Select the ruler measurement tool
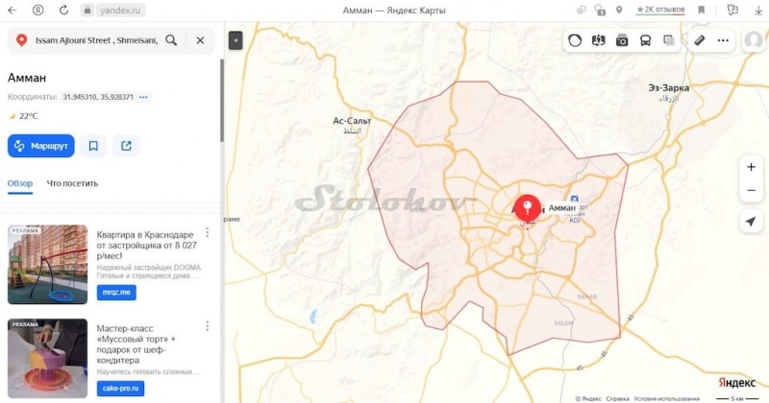This screenshot has height=403, width=769. coord(700,40)
